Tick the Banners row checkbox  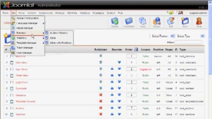[x=12, y=56]
